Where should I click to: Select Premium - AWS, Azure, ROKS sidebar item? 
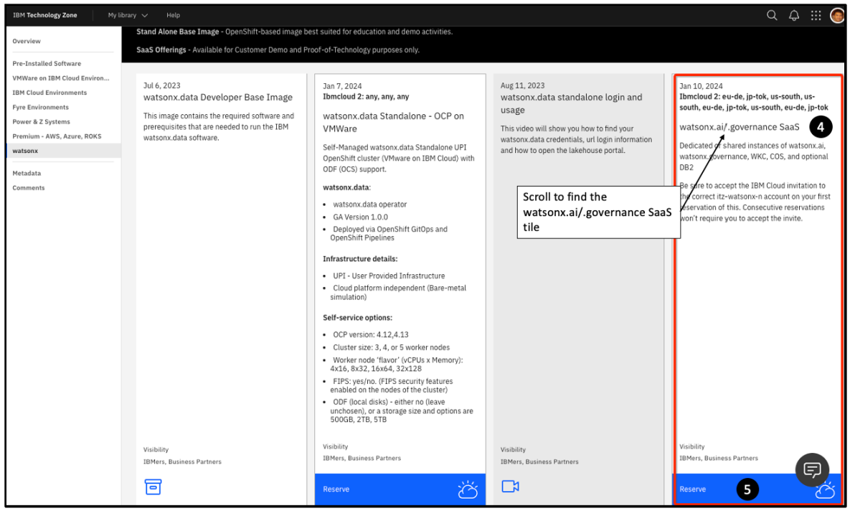[x=57, y=136]
